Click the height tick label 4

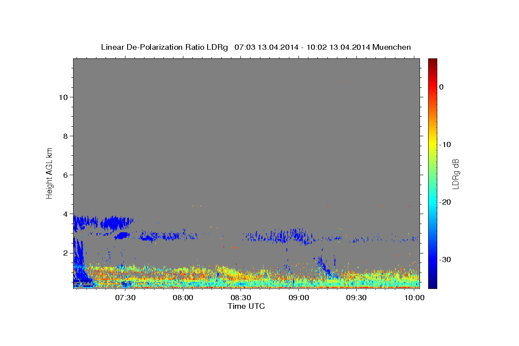pyautogui.click(x=65, y=214)
